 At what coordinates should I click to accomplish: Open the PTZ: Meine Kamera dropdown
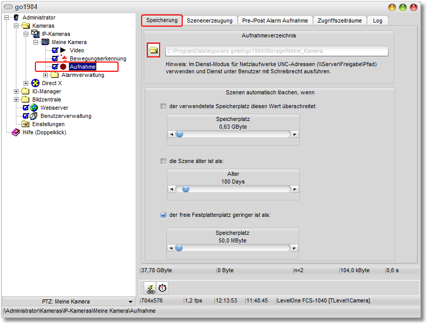click(x=130, y=301)
